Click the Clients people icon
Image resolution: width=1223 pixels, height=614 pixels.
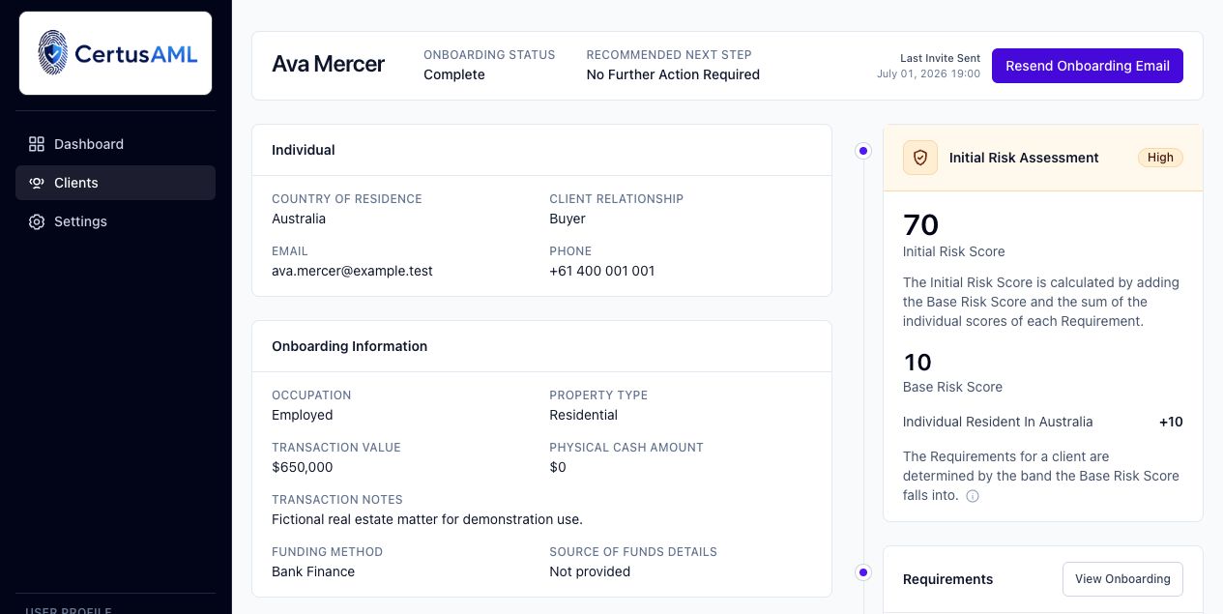[37, 183]
